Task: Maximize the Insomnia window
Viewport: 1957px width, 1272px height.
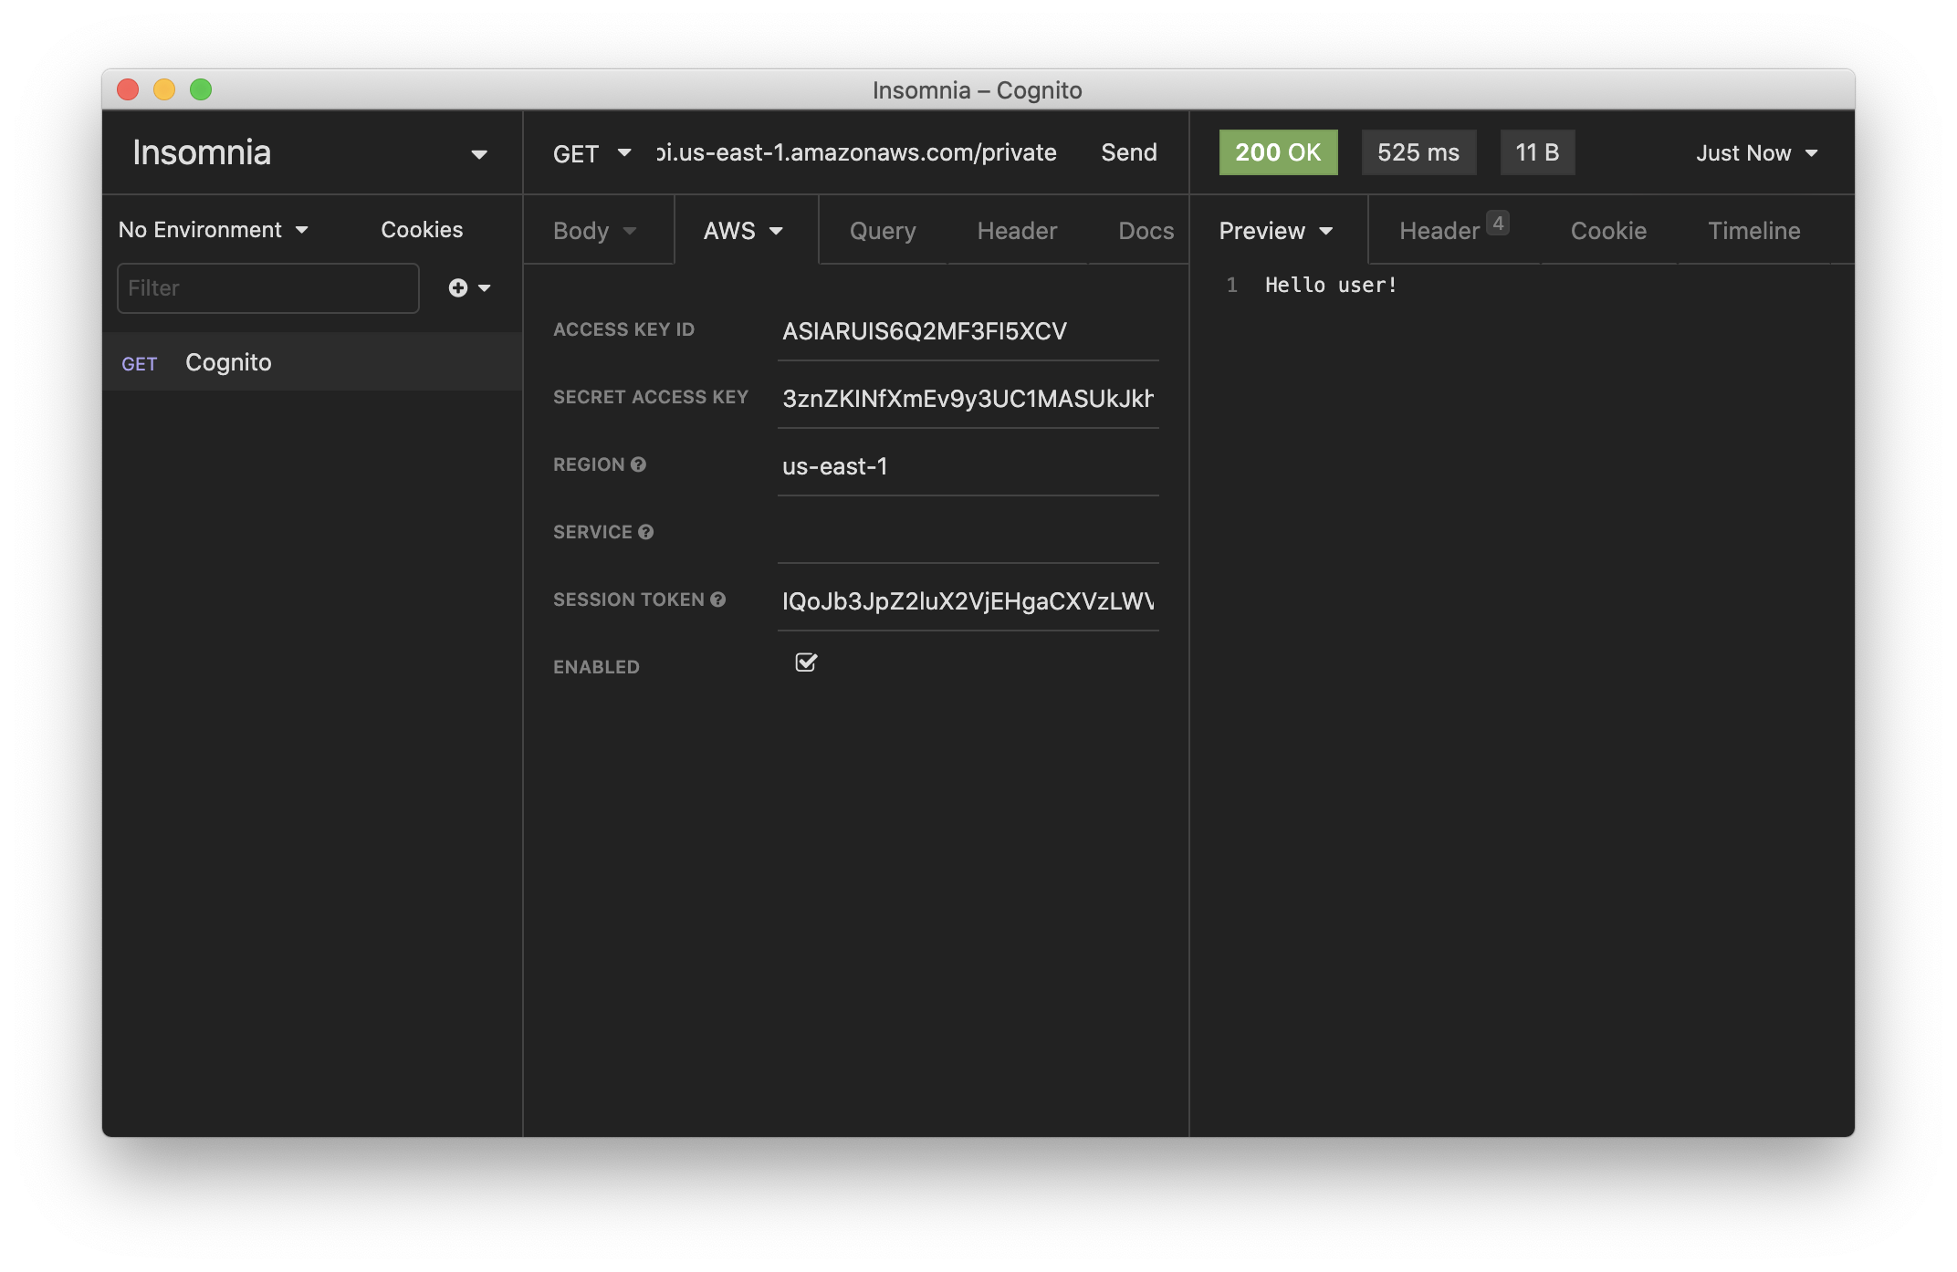Action: coord(201,89)
